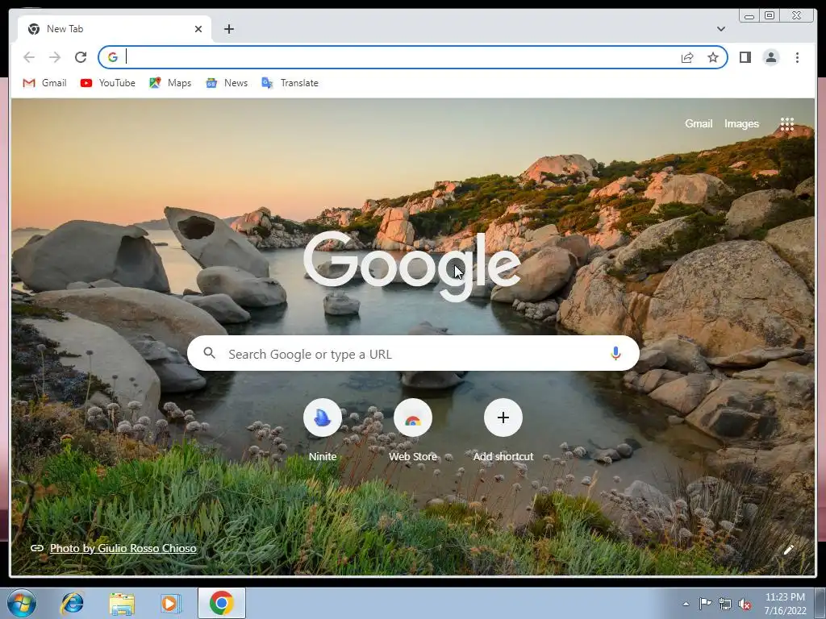This screenshot has height=619, width=826.
Task: Open the network tray icon
Action: point(725,604)
